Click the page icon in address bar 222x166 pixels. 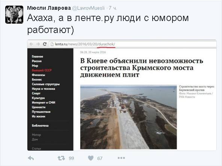[x=52, y=44]
